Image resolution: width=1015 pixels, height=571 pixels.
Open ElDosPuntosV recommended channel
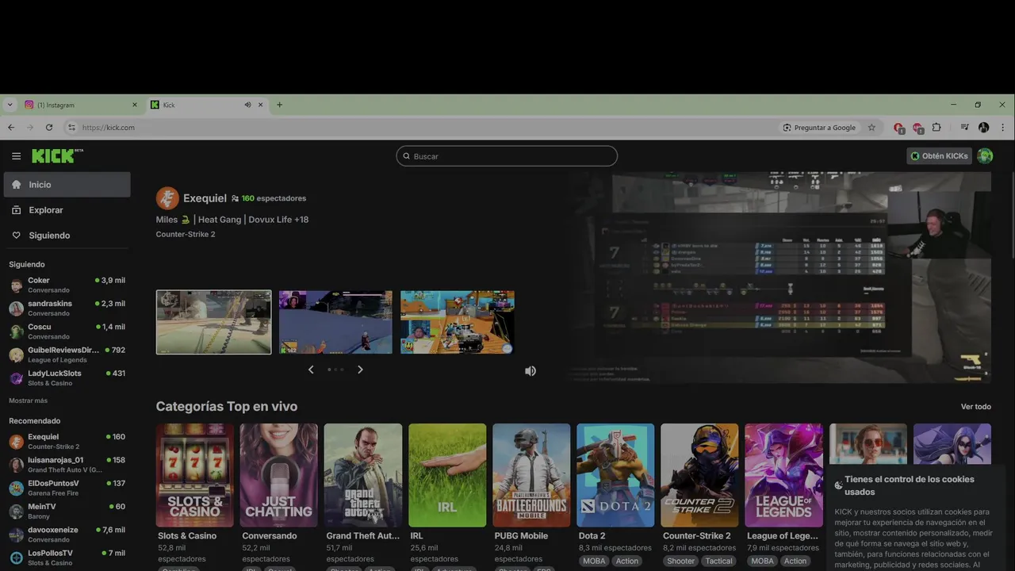point(67,488)
